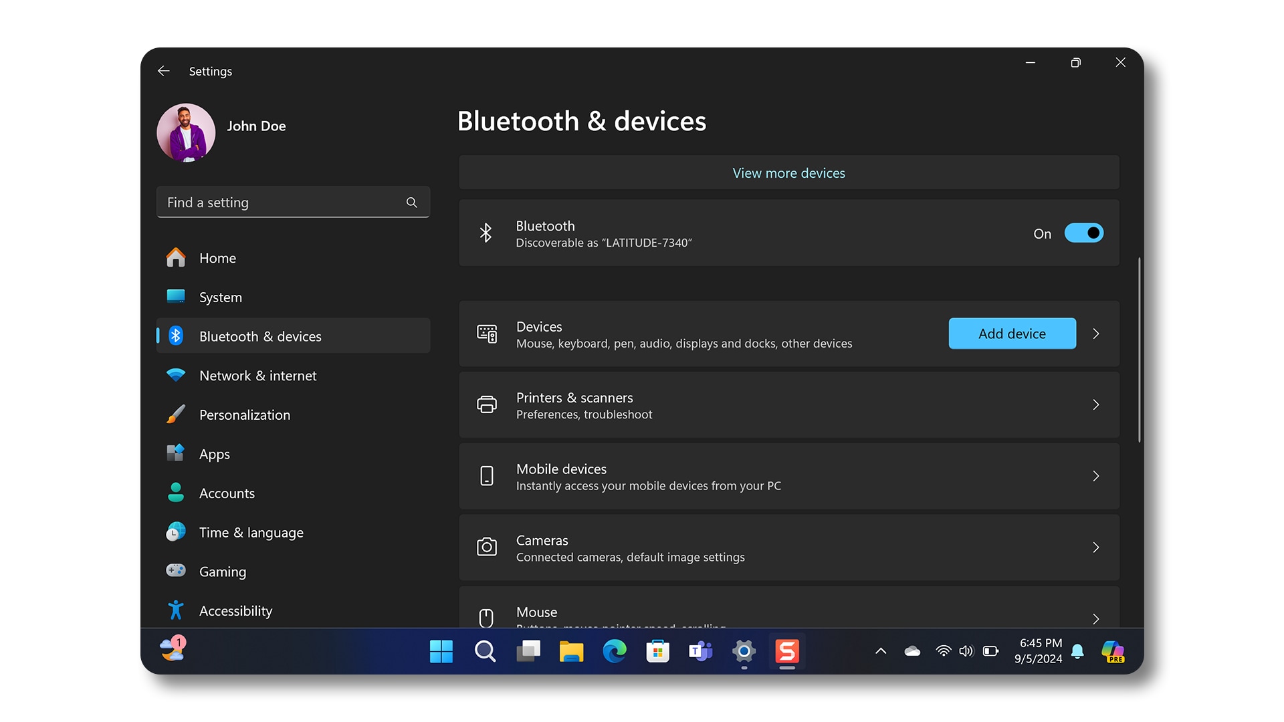Click the Network & internet icon
The width and height of the screenshot is (1284, 722).
tap(175, 376)
